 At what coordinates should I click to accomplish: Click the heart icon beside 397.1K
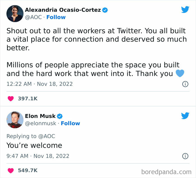point(11,98)
